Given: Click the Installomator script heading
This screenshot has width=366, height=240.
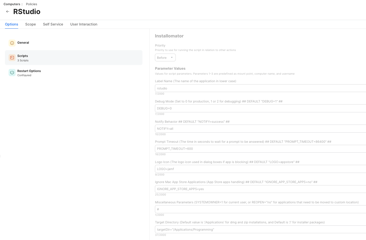Looking at the screenshot, I should 169,36.
